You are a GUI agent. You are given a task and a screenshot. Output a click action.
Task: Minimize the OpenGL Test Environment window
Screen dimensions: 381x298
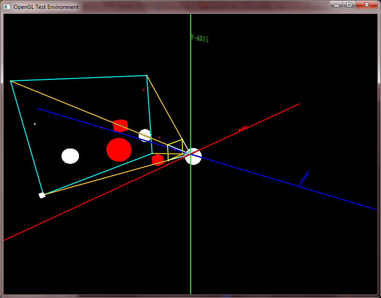tap(336, 5)
